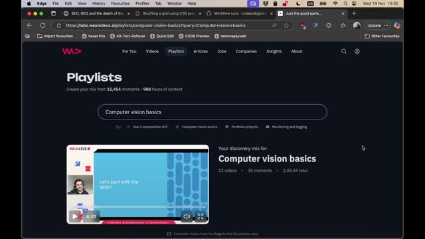This screenshot has width=425, height=239.
Task: Open Spotlight search in menu bar
Action: pyautogui.click(x=345, y=3)
